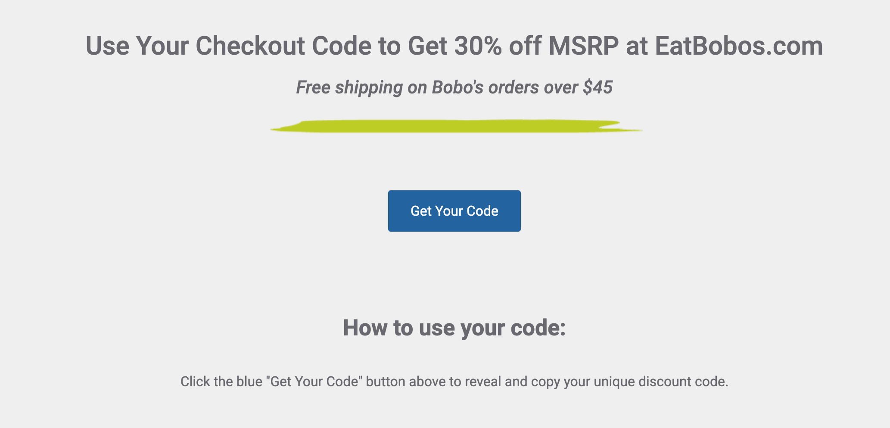890x428 pixels.
Task: Click the blue Get Your Code button
Action: 454,211
